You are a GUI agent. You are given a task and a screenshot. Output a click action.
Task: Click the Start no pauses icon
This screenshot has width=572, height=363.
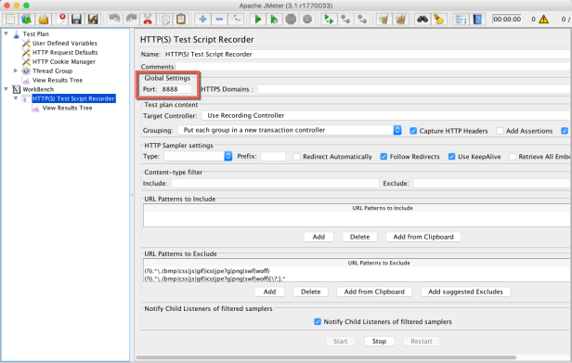274,19
